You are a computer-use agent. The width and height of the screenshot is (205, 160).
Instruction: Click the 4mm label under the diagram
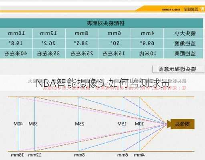139,155
